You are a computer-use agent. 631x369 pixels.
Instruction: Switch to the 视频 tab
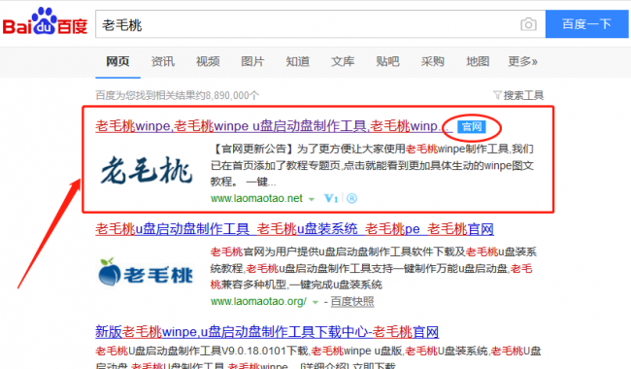tap(208, 61)
